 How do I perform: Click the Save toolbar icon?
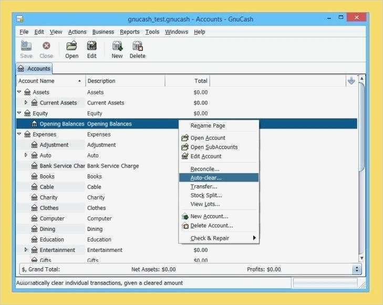[26, 46]
